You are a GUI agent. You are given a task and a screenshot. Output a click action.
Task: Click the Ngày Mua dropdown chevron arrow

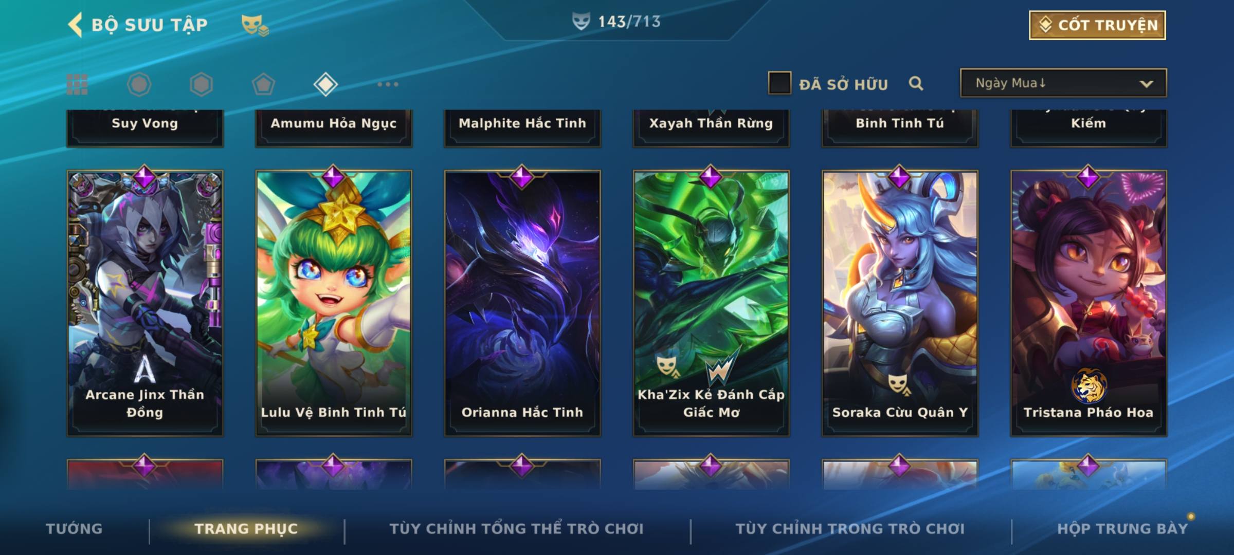(x=1146, y=84)
